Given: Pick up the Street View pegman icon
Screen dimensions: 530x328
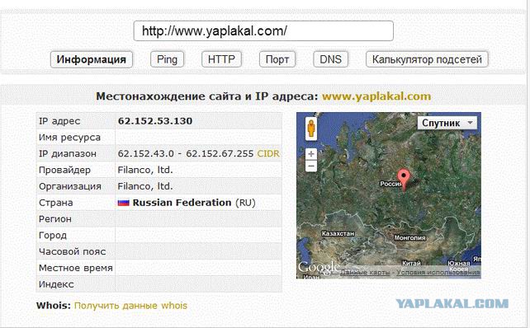Looking at the screenshot, I should [x=311, y=129].
